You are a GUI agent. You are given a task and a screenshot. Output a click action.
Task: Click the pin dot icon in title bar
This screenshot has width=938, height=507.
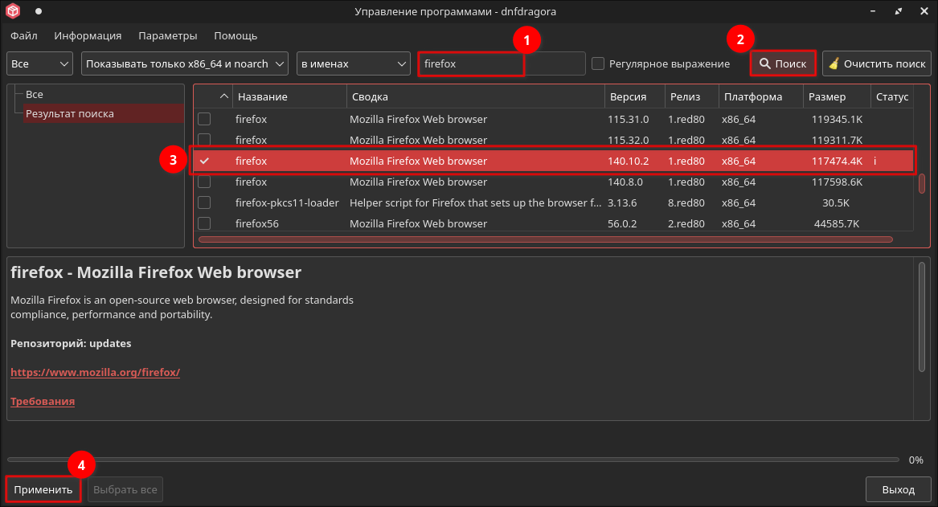pos(39,10)
